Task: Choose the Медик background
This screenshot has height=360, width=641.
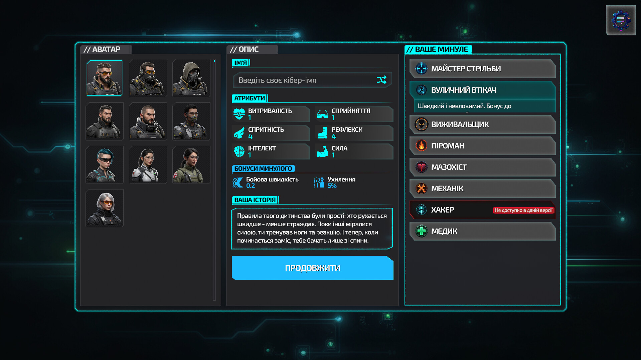Action: tap(482, 231)
